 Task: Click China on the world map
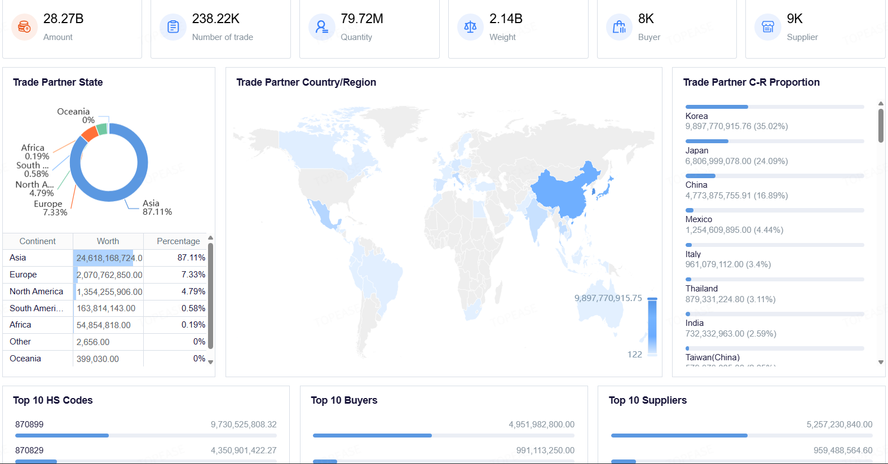[x=564, y=192]
